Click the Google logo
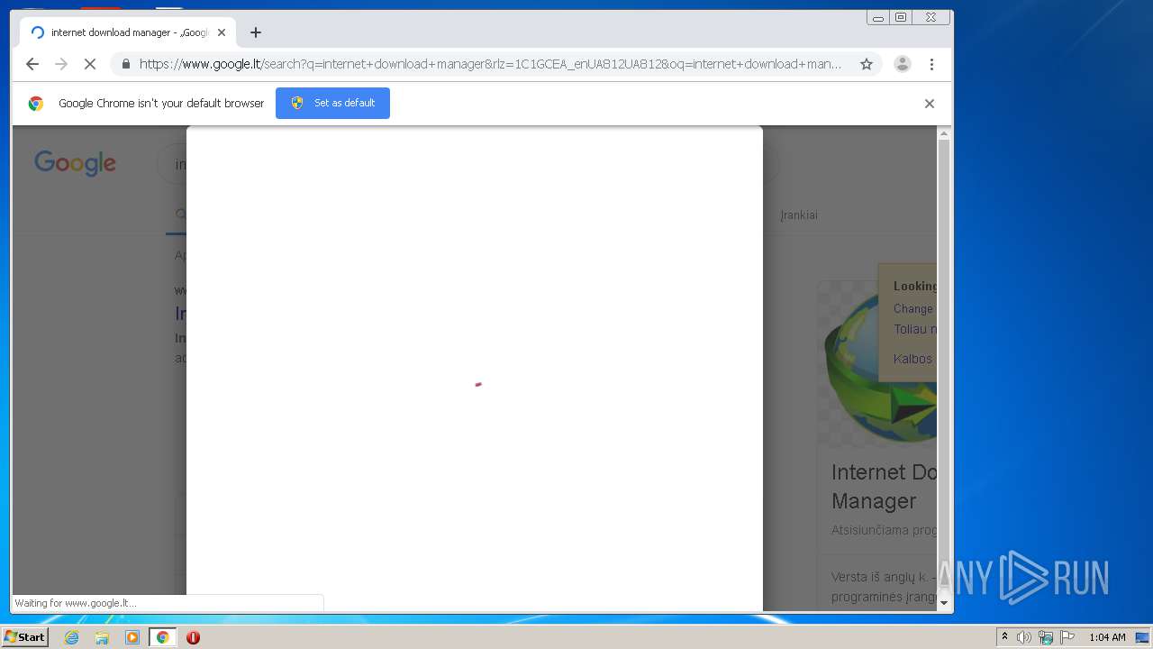The height and width of the screenshot is (649, 1153). (x=75, y=163)
